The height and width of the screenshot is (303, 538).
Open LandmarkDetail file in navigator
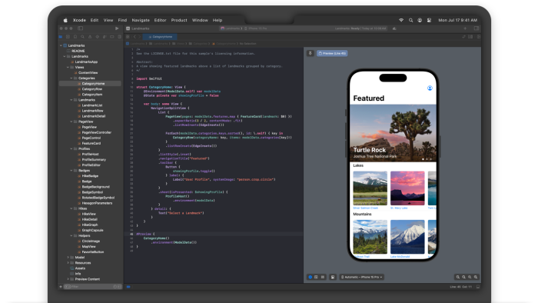click(93, 116)
